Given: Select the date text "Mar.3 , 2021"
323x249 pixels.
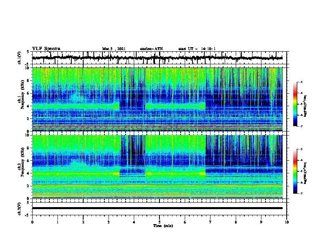Looking at the screenshot, I should click(x=114, y=49).
